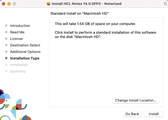Start installation with the Install button
168x120 pixels.
(x=154, y=114)
